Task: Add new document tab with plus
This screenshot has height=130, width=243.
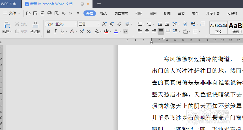Action: [x=99, y=4]
